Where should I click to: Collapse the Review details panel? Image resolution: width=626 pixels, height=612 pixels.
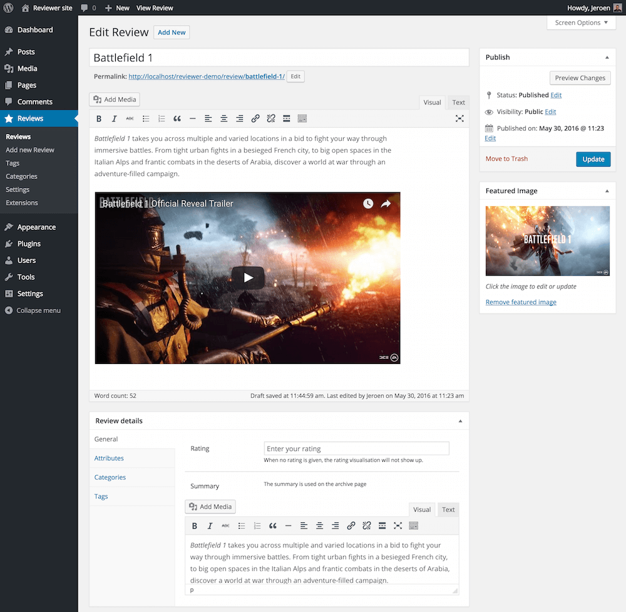point(460,421)
